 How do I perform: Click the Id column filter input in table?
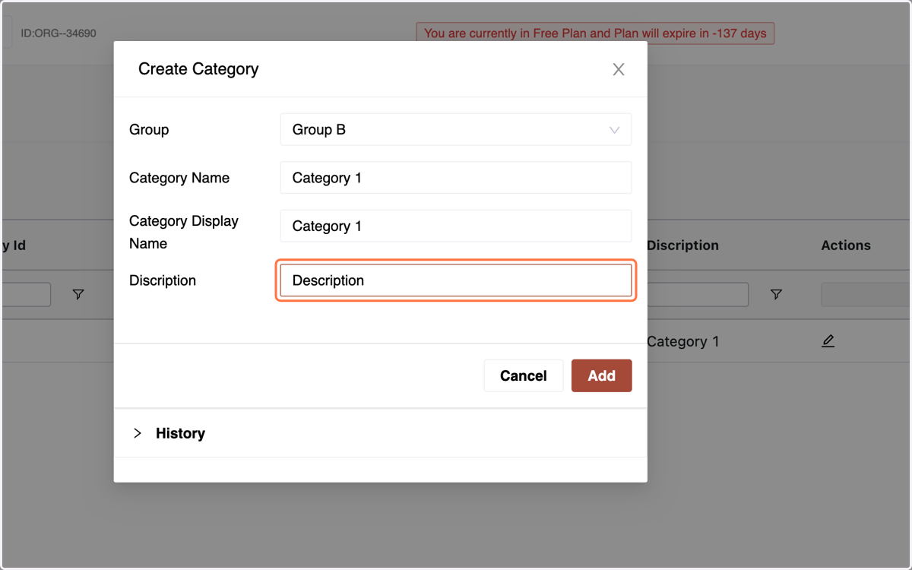click(27, 294)
